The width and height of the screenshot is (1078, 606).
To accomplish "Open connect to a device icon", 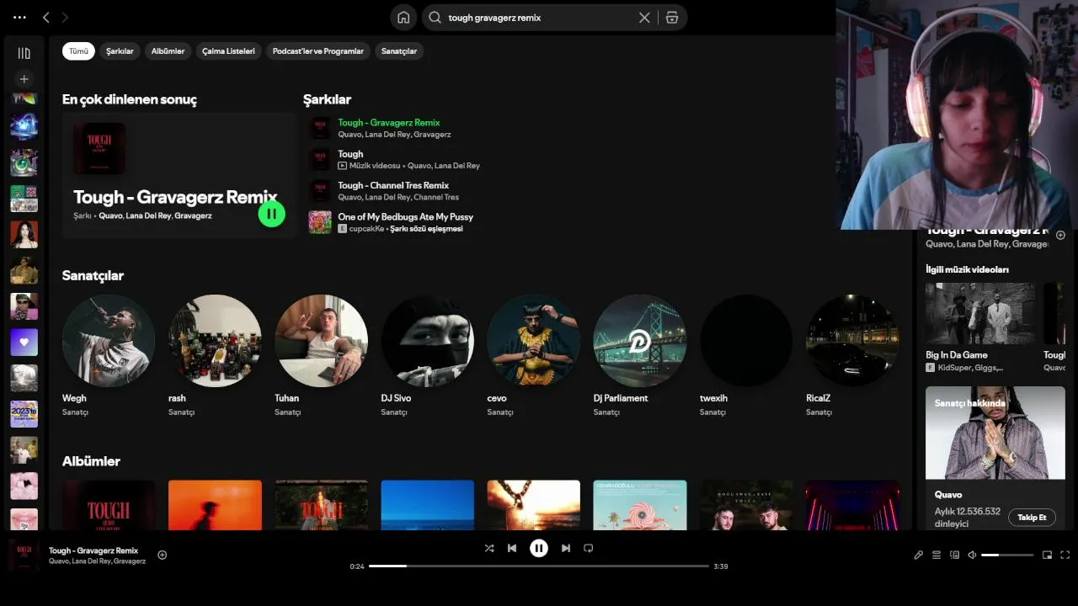I will (x=954, y=555).
